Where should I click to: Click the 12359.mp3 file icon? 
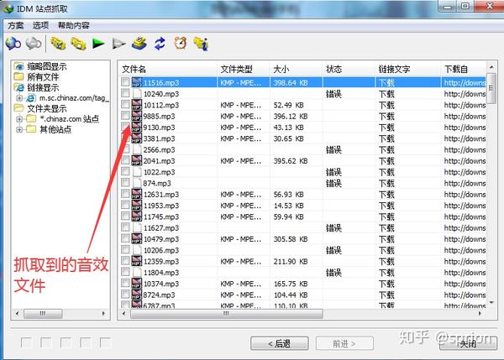pos(137,261)
